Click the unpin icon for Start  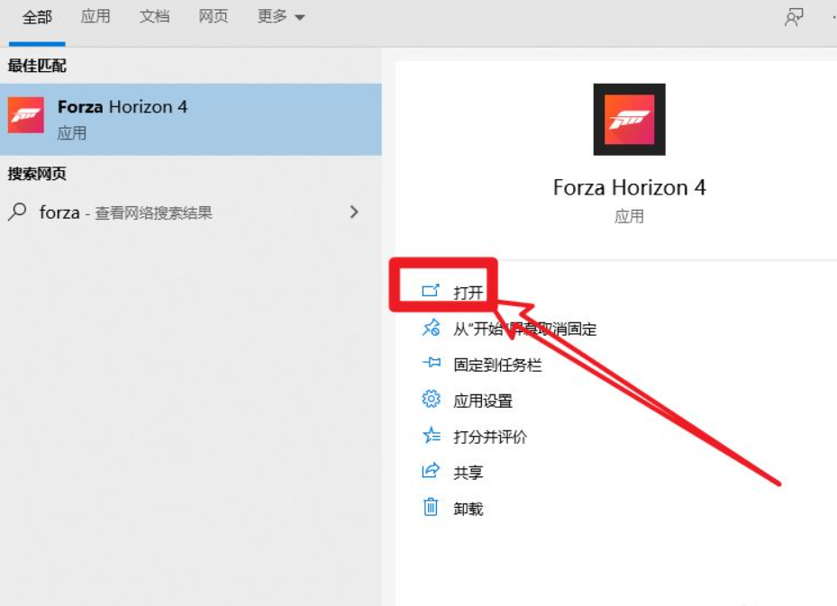(431, 328)
